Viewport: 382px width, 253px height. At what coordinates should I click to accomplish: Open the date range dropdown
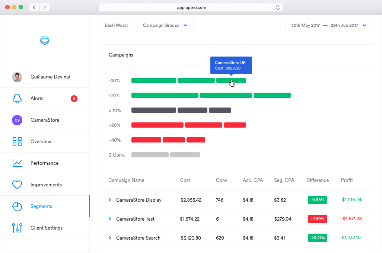pos(329,25)
